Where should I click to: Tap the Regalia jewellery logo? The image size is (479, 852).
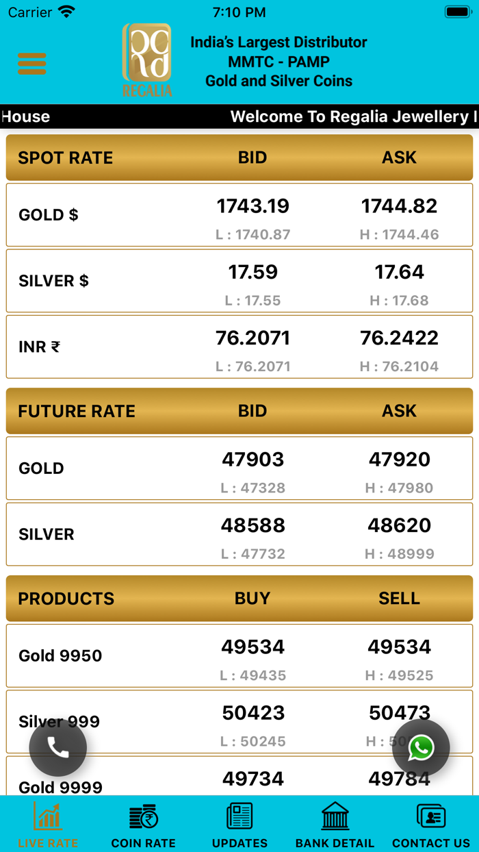[x=145, y=58]
